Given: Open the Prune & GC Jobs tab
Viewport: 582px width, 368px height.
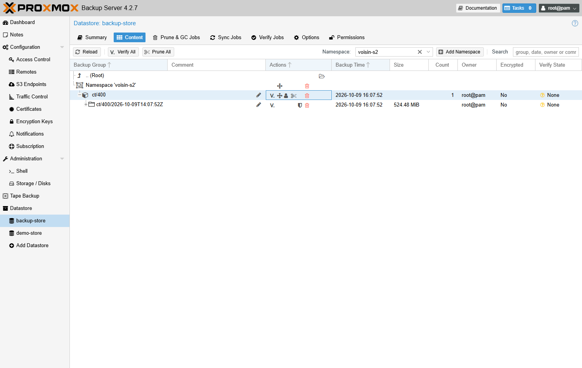Looking at the screenshot, I should click(x=177, y=38).
